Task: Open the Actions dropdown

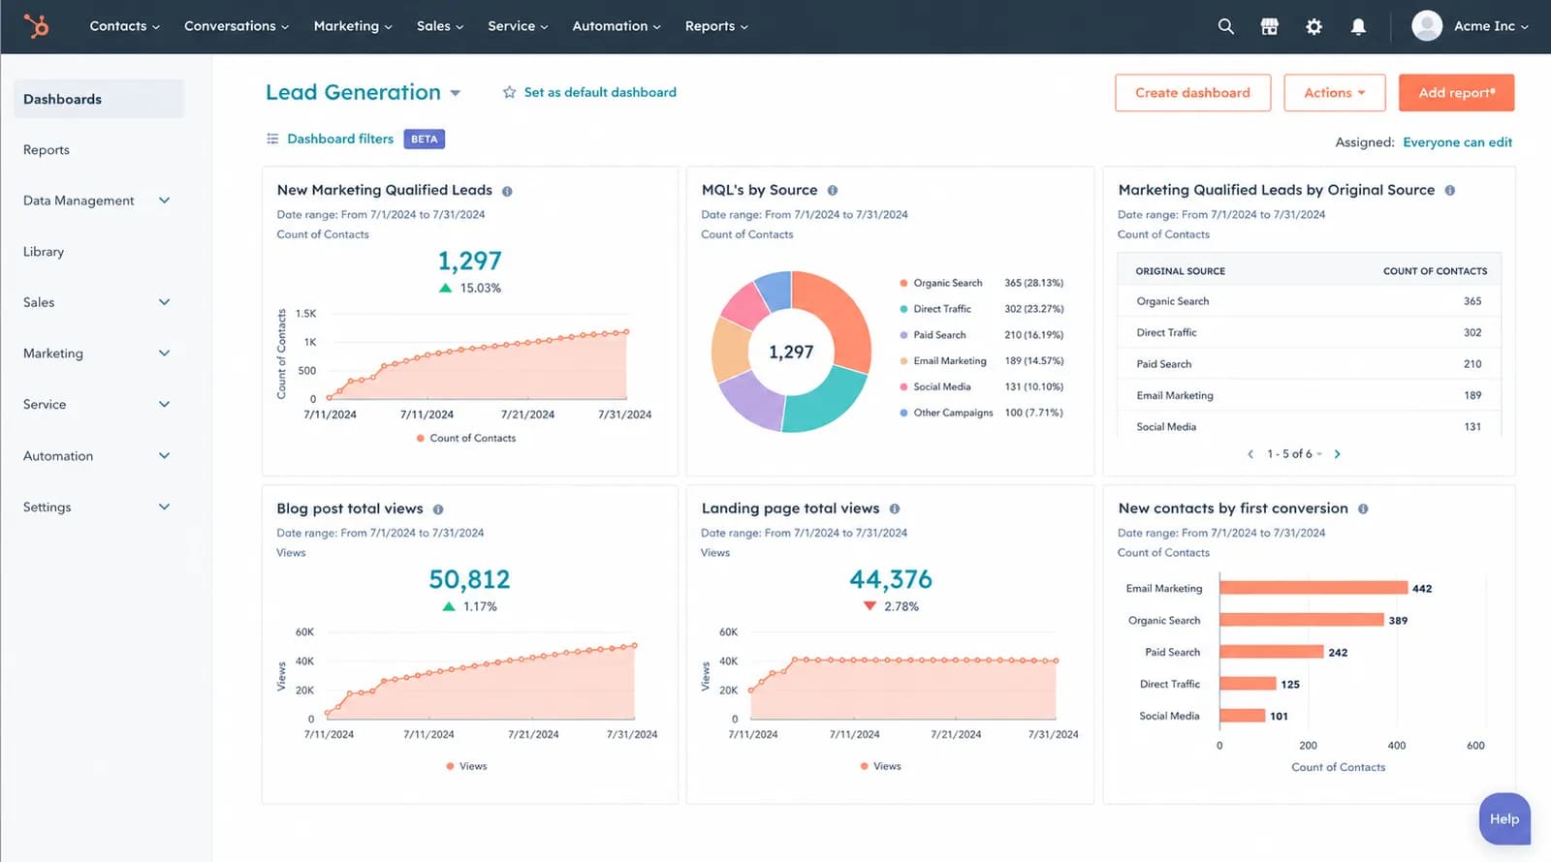Action: click(1334, 93)
